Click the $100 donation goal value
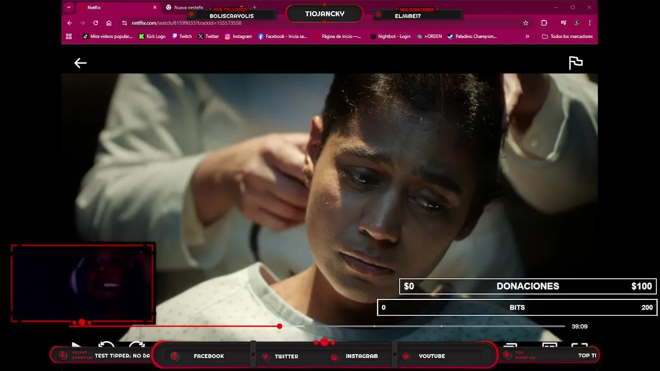The width and height of the screenshot is (660, 371). point(641,286)
